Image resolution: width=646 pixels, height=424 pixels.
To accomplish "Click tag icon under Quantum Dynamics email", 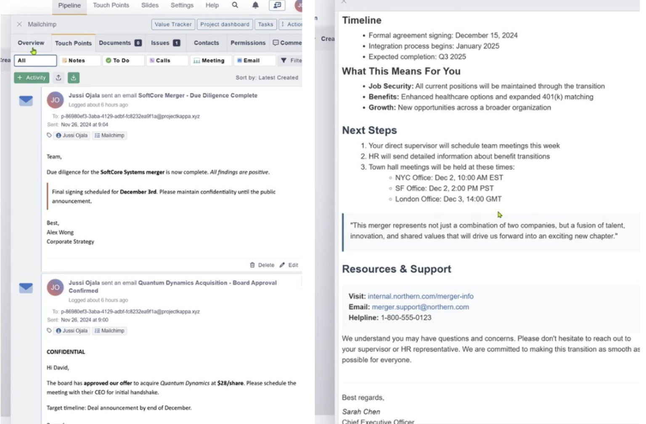I will pos(49,331).
